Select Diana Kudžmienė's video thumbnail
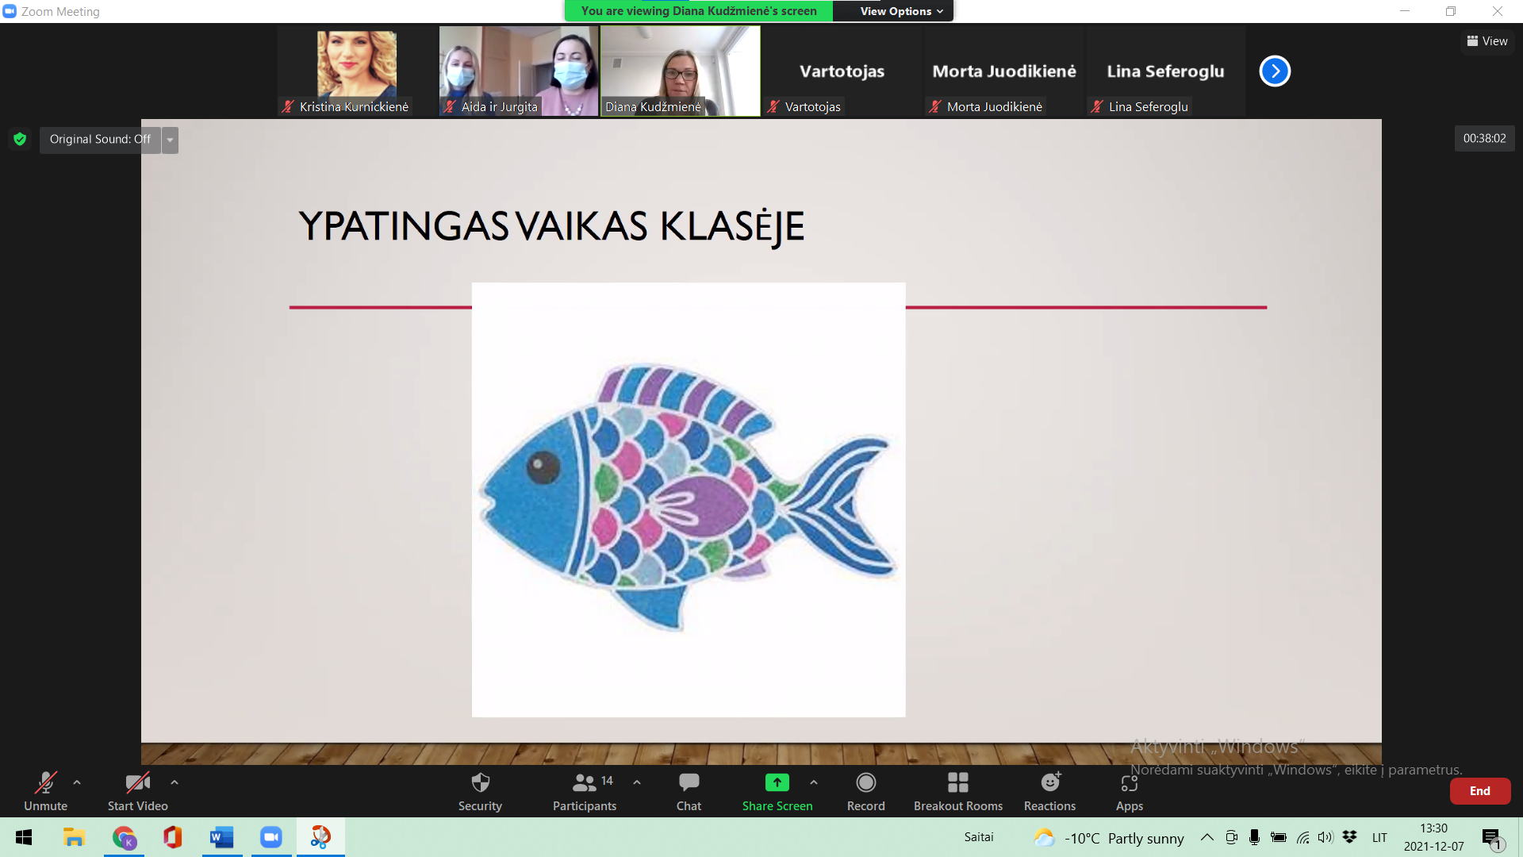1523x857 pixels. point(681,71)
